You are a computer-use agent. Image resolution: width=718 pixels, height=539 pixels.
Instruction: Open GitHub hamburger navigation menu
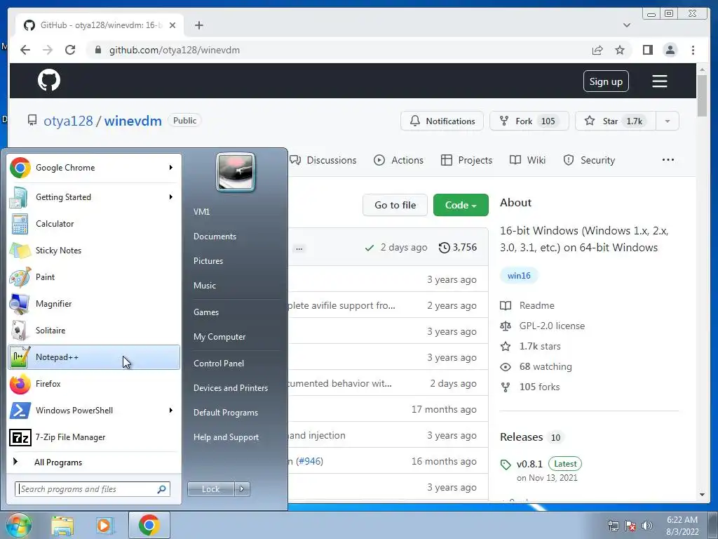coord(659,81)
